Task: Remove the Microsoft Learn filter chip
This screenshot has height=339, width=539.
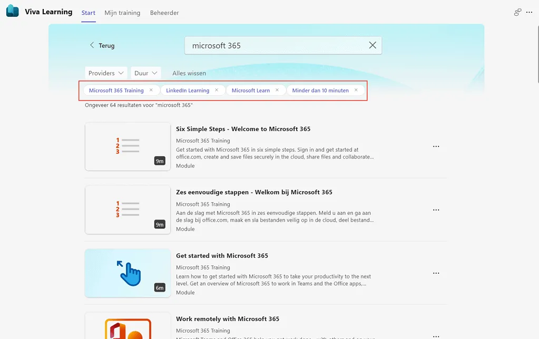Action: 277,90
